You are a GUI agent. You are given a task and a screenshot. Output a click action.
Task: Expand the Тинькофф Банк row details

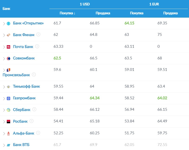pos(4,87)
